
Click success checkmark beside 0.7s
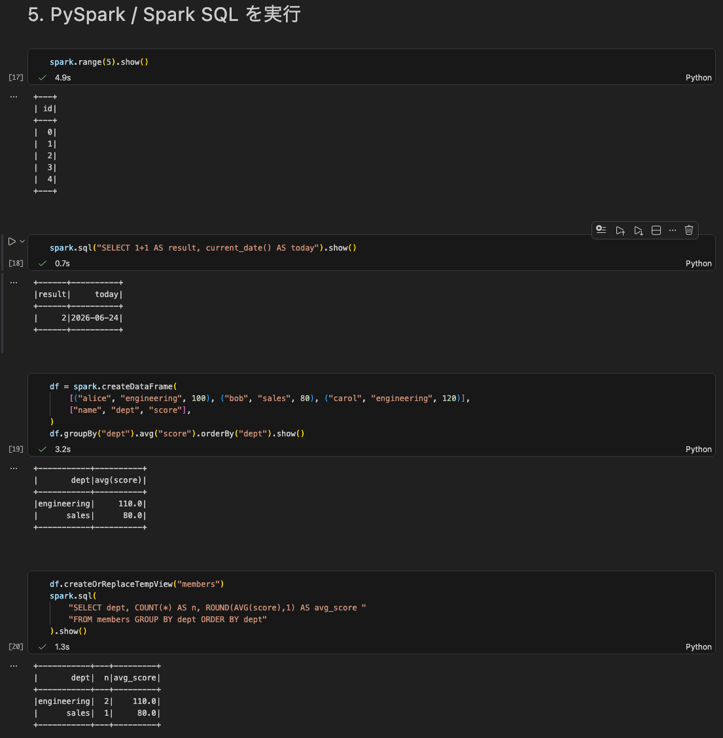click(x=43, y=264)
